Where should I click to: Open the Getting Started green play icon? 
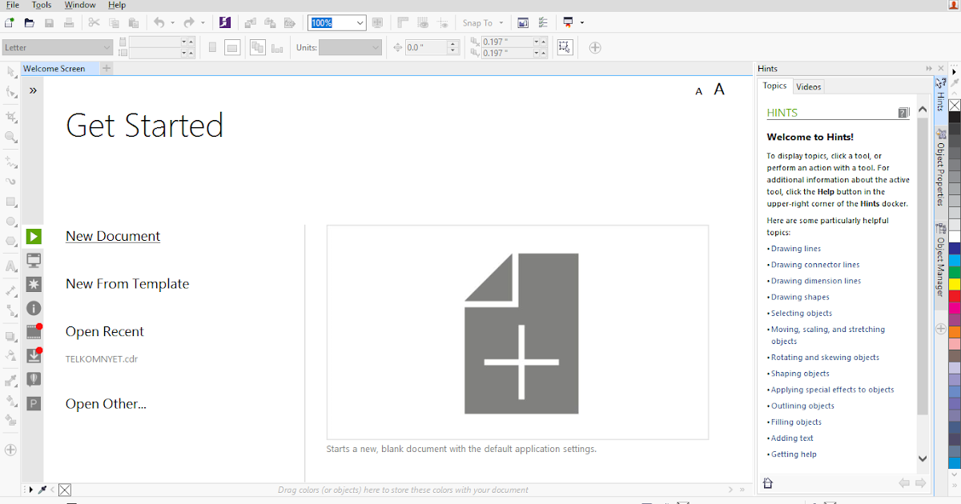pos(34,236)
